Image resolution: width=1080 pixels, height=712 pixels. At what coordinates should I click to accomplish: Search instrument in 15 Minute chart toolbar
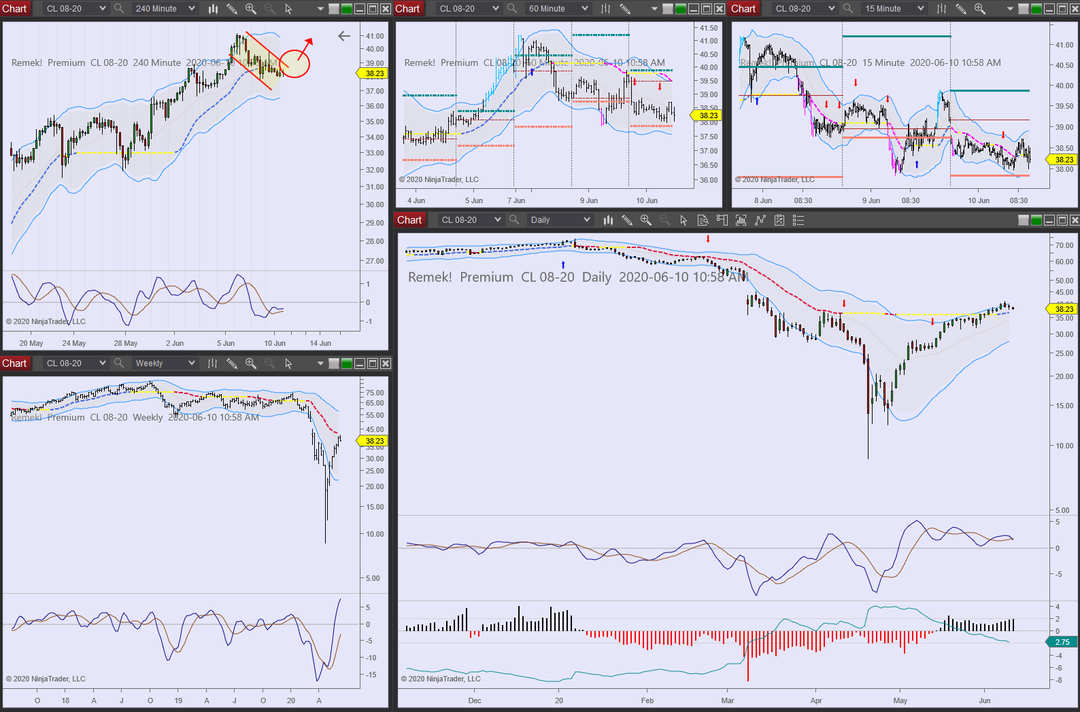849,9
